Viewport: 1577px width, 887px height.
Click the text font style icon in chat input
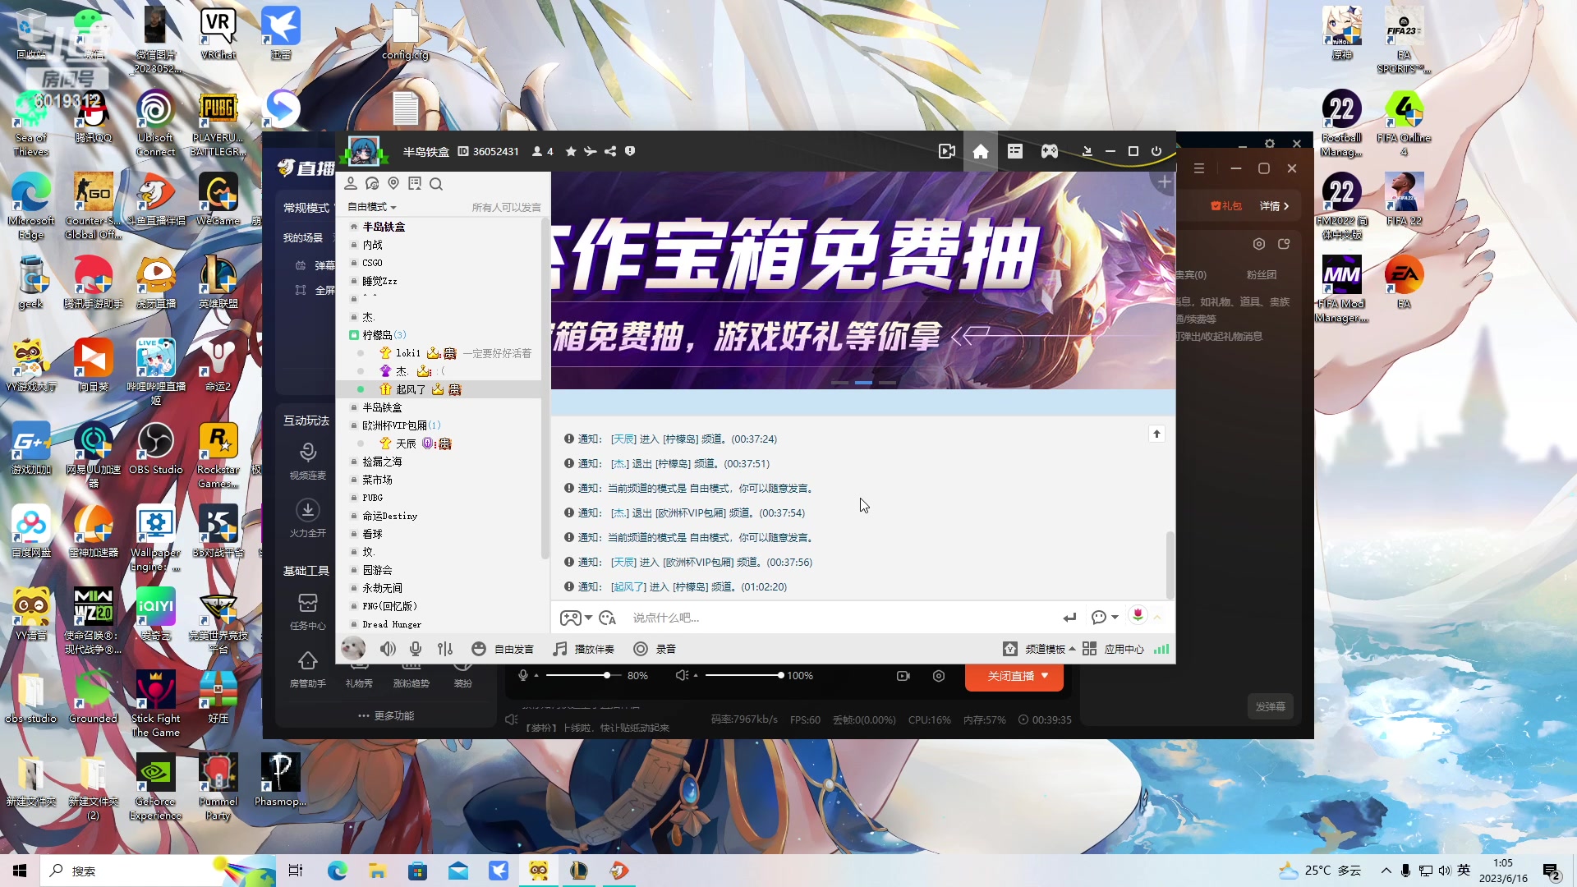608,618
